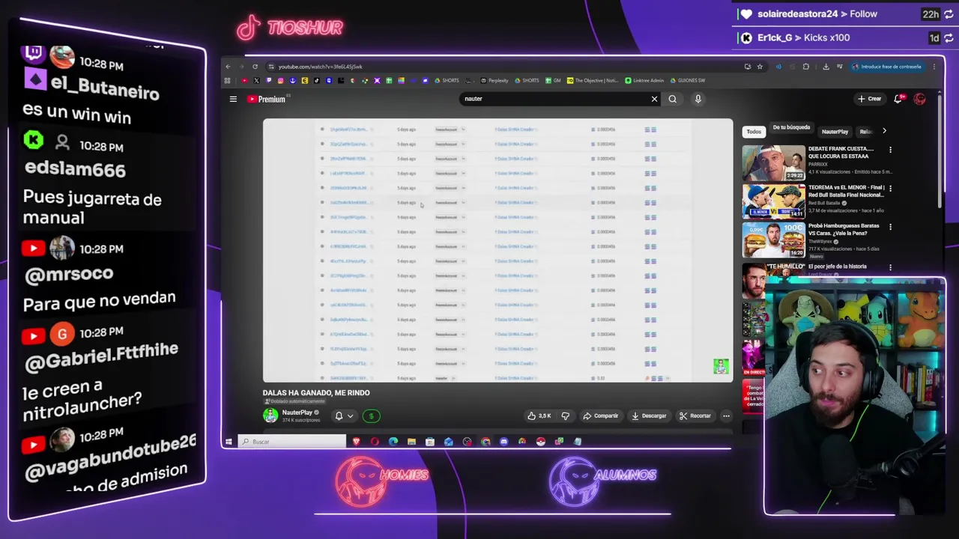The width and height of the screenshot is (959, 539).
Task: Click the video player area
Action: pyautogui.click(x=497, y=250)
